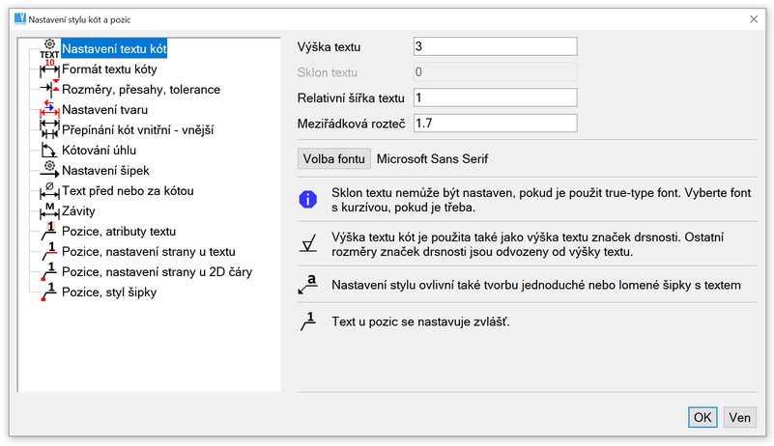Select 'Pozice, styl šipky' item
The height and width of the screenshot is (446, 774).
click(x=108, y=293)
